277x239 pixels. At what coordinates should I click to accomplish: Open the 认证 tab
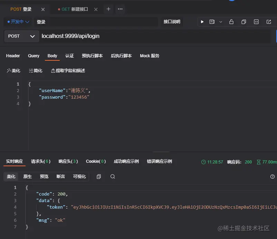(x=69, y=56)
